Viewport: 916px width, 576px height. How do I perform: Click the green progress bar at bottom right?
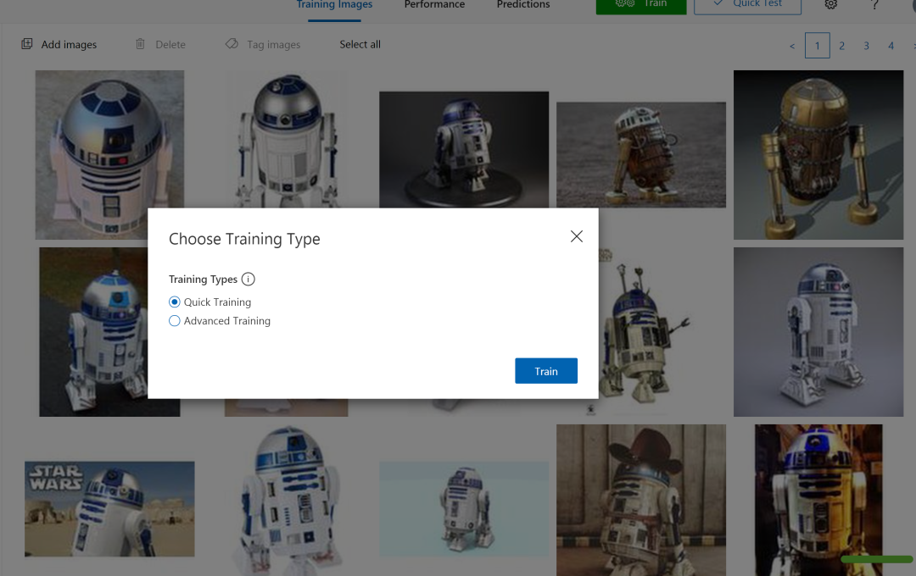[x=876, y=559]
